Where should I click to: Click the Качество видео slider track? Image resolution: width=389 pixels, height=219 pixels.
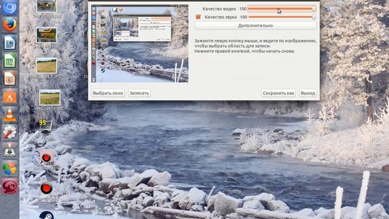tap(282, 9)
